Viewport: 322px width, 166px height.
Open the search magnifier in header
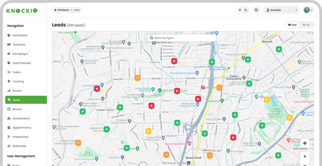point(256,10)
